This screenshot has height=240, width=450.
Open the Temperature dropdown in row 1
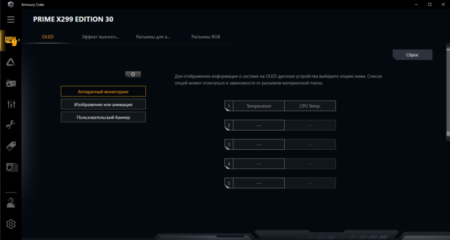pyautogui.click(x=259, y=106)
